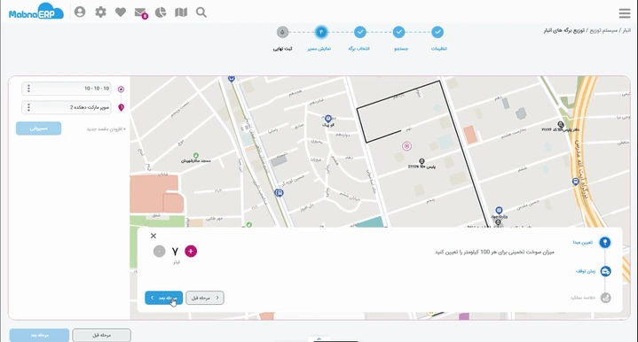The width and height of the screenshot is (638, 342).
Task: Select the زمان توقف step icon
Action: 605,271
